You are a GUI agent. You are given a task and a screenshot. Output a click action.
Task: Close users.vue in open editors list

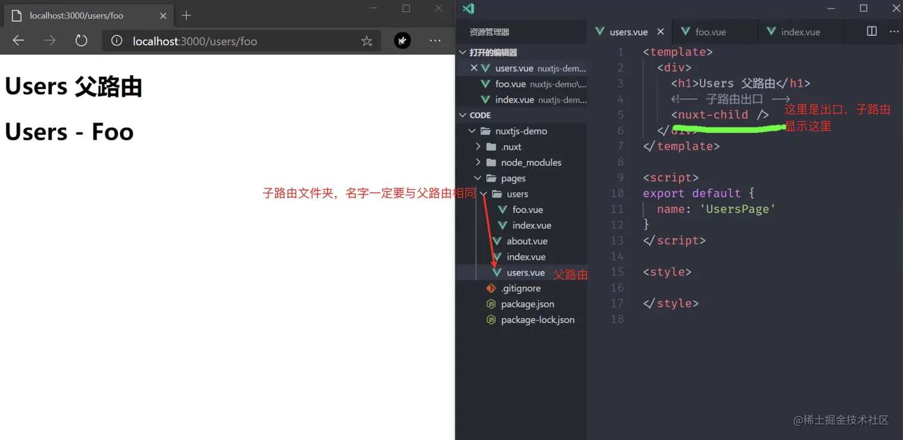(x=474, y=68)
